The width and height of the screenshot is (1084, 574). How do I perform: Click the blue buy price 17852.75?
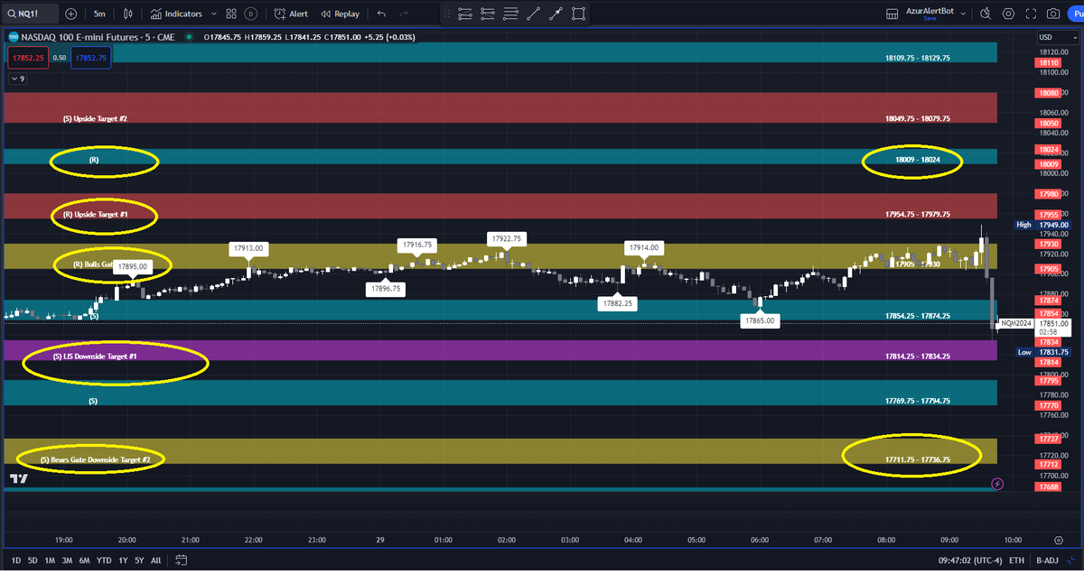(90, 58)
